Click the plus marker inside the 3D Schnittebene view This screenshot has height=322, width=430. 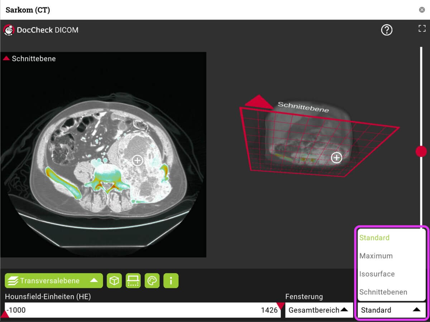[336, 157]
